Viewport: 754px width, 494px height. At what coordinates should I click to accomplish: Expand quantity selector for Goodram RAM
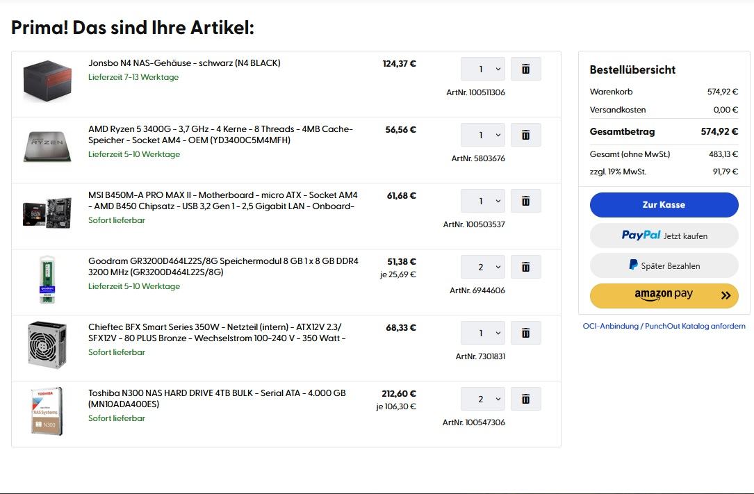point(483,267)
